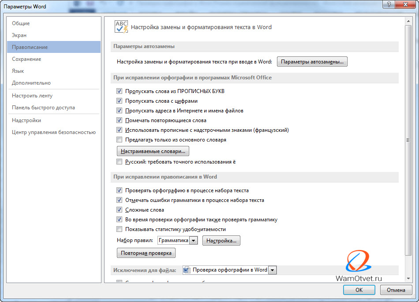Select the Экран category

point(54,35)
